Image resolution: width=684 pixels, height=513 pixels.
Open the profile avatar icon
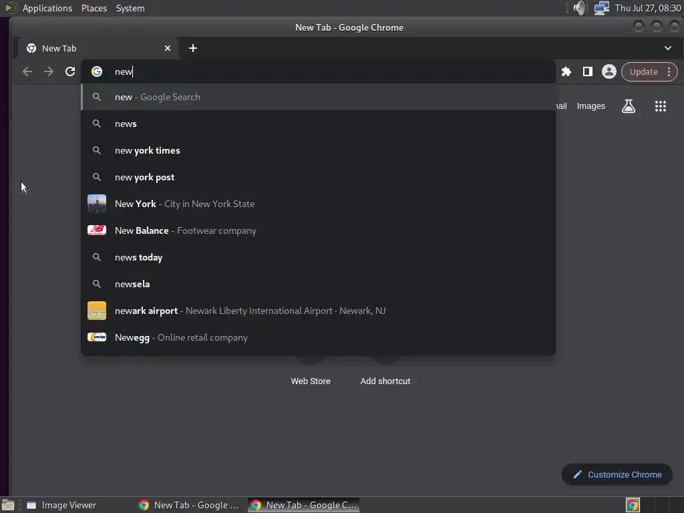coord(609,71)
